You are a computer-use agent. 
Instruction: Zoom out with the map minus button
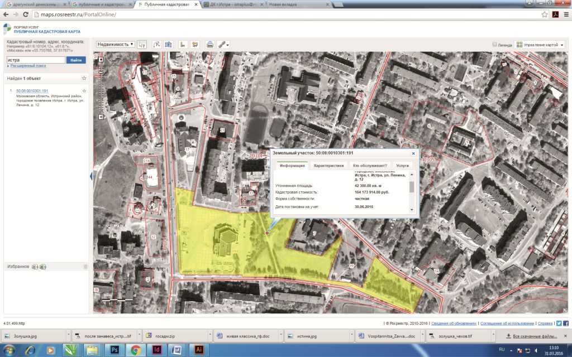tap(101, 117)
